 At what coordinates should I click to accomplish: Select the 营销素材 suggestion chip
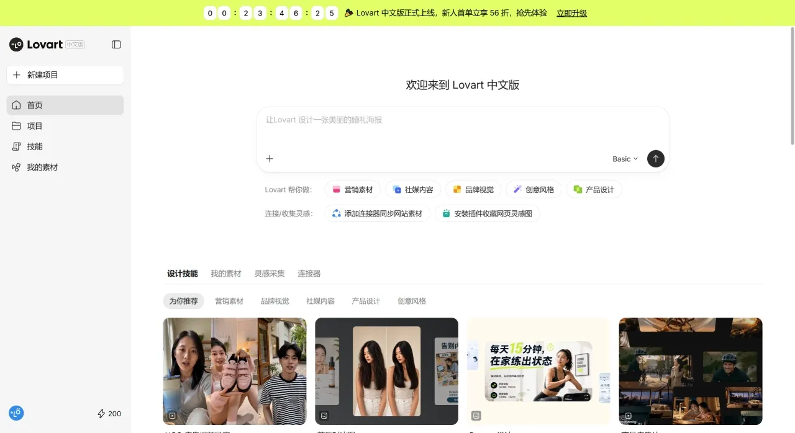[353, 190]
